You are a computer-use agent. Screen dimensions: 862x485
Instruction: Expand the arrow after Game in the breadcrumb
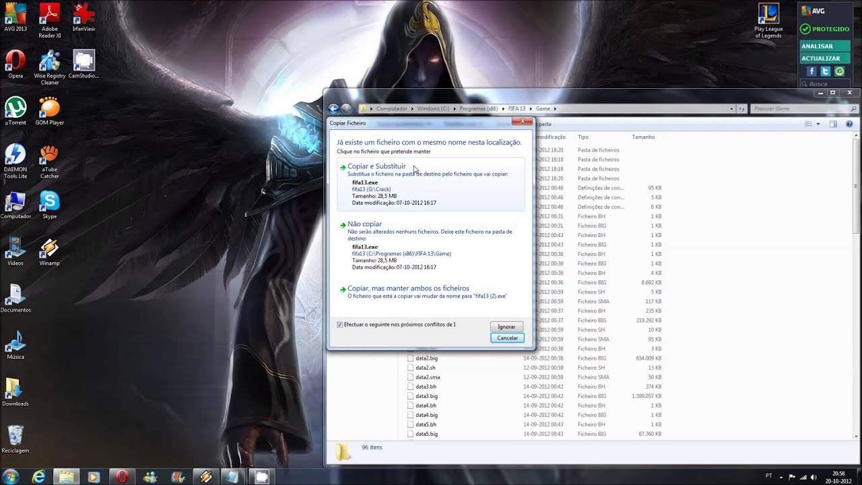pyautogui.click(x=555, y=108)
